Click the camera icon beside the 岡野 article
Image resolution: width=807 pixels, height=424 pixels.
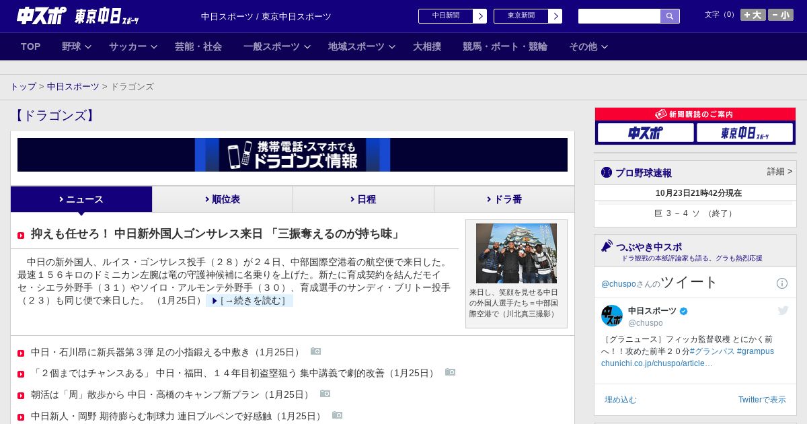click(x=337, y=415)
